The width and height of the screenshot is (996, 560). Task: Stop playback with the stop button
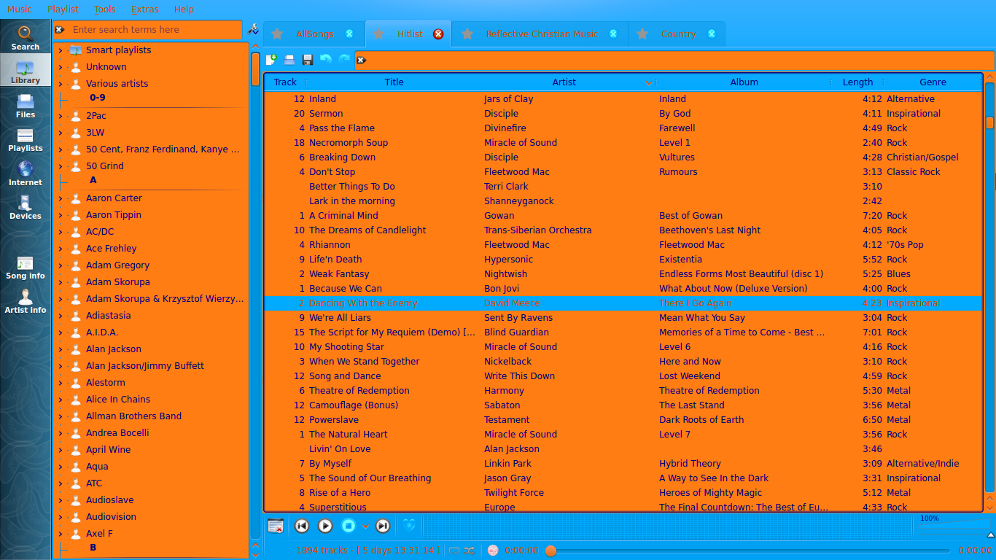[x=349, y=526]
